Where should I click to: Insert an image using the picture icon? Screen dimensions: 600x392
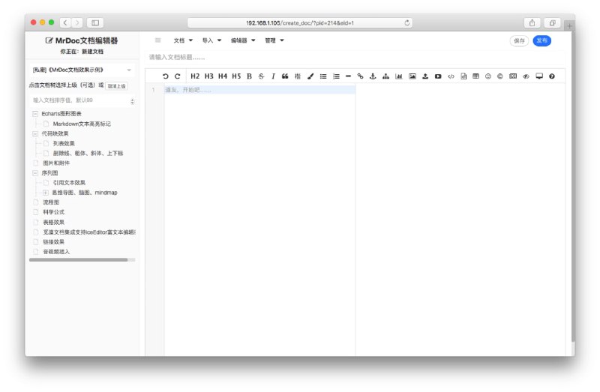point(412,76)
